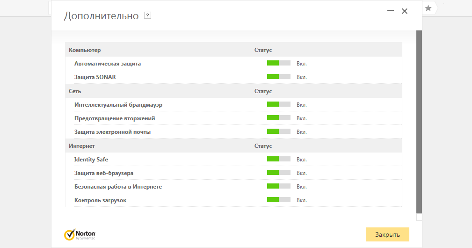Open Identity Safe link
Image resolution: width=472 pixels, height=248 pixels.
tap(91, 160)
